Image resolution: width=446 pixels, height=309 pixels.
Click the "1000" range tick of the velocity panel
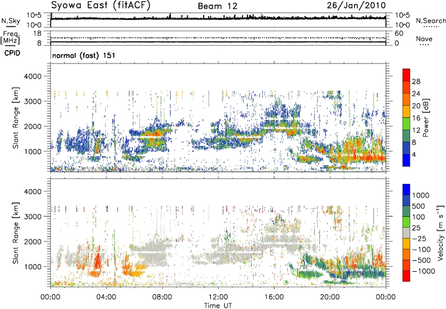(x=32, y=267)
